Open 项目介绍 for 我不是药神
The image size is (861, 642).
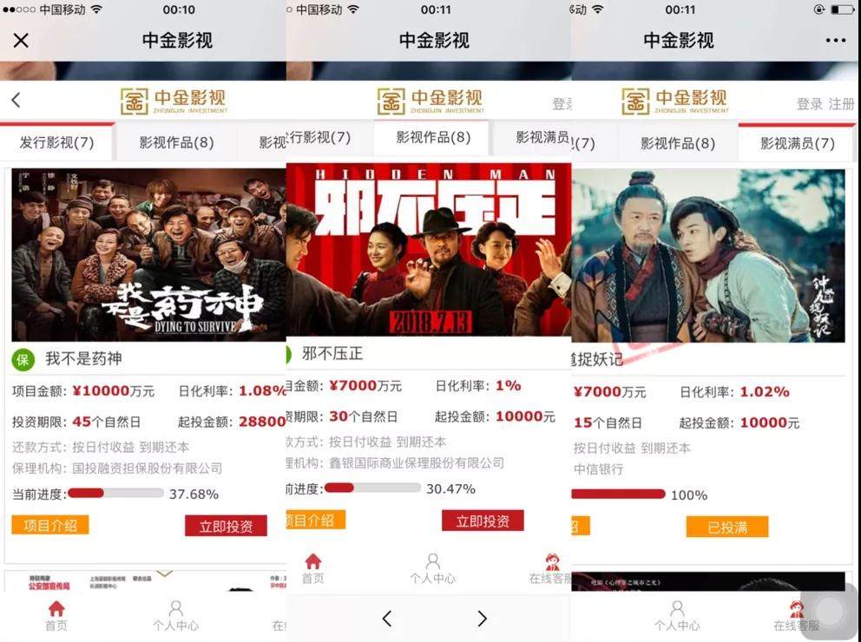click(x=50, y=525)
